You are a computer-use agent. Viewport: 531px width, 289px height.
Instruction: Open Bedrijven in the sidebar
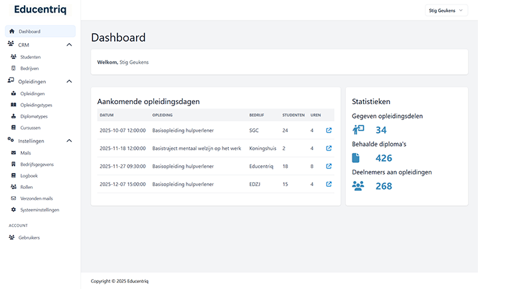(x=30, y=68)
